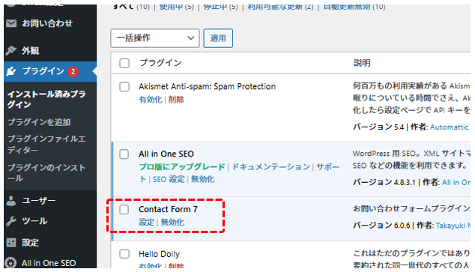This screenshot has height=272, width=475.
Task: Check the Hello Dolly plugin checkbox
Action: click(124, 254)
